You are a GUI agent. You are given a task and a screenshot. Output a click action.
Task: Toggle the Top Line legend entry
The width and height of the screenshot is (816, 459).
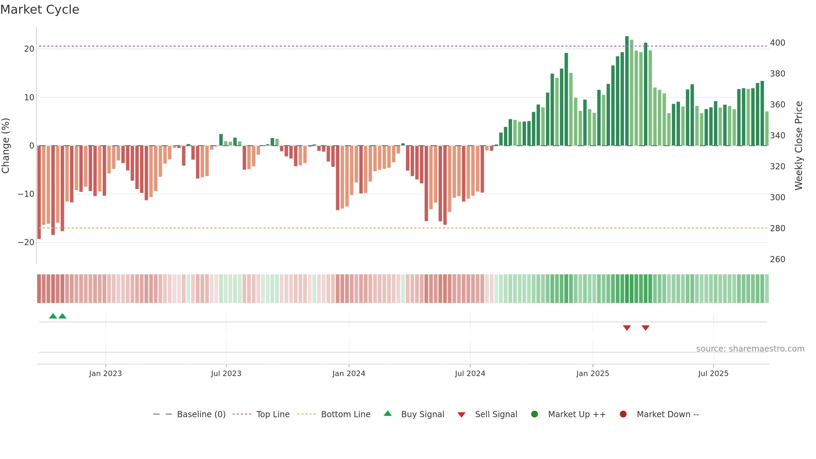pos(261,414)
